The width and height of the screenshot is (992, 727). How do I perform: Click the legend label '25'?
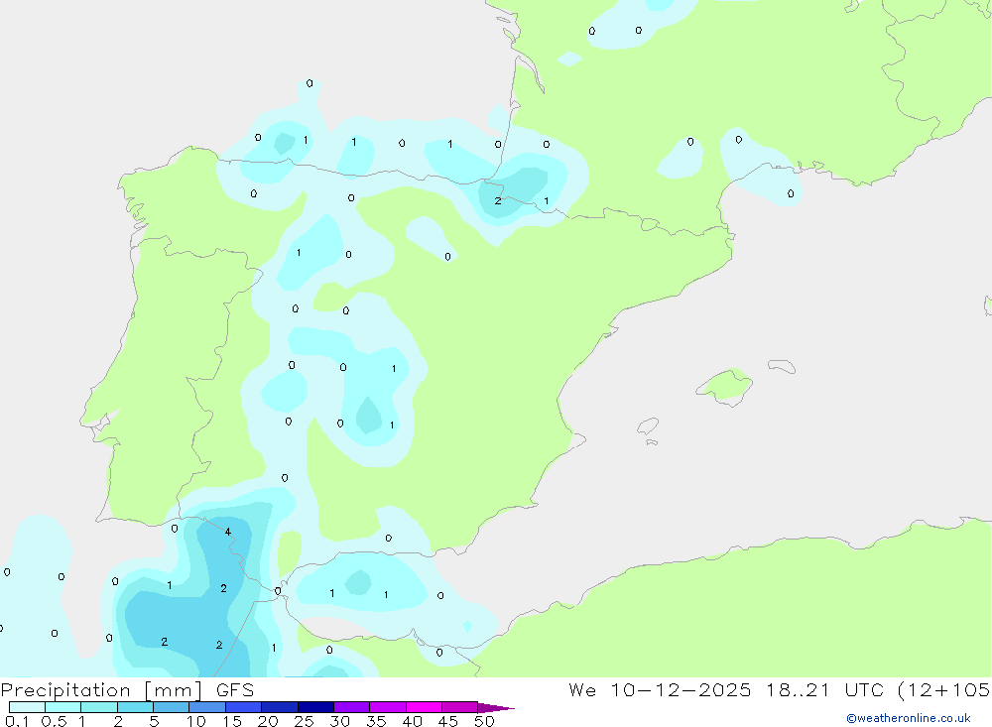coord(305,721)
